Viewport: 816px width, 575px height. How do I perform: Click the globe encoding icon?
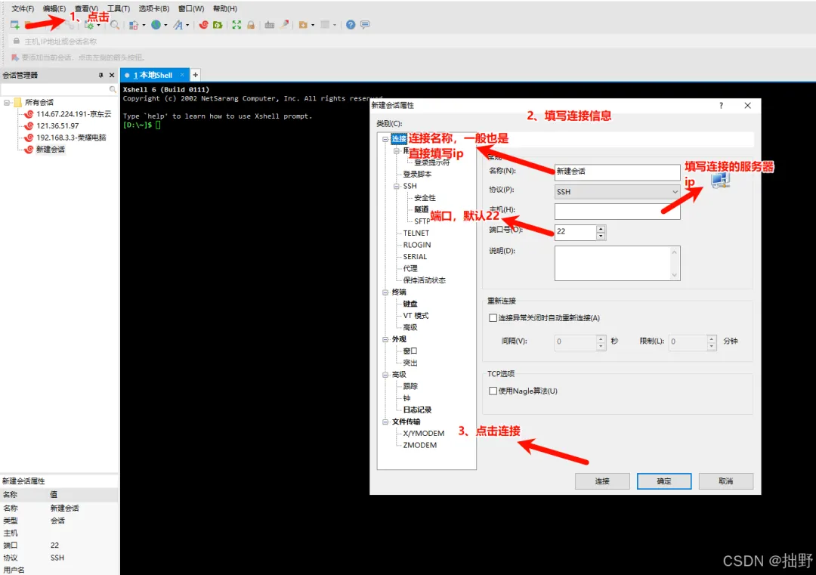pos(156,24)
